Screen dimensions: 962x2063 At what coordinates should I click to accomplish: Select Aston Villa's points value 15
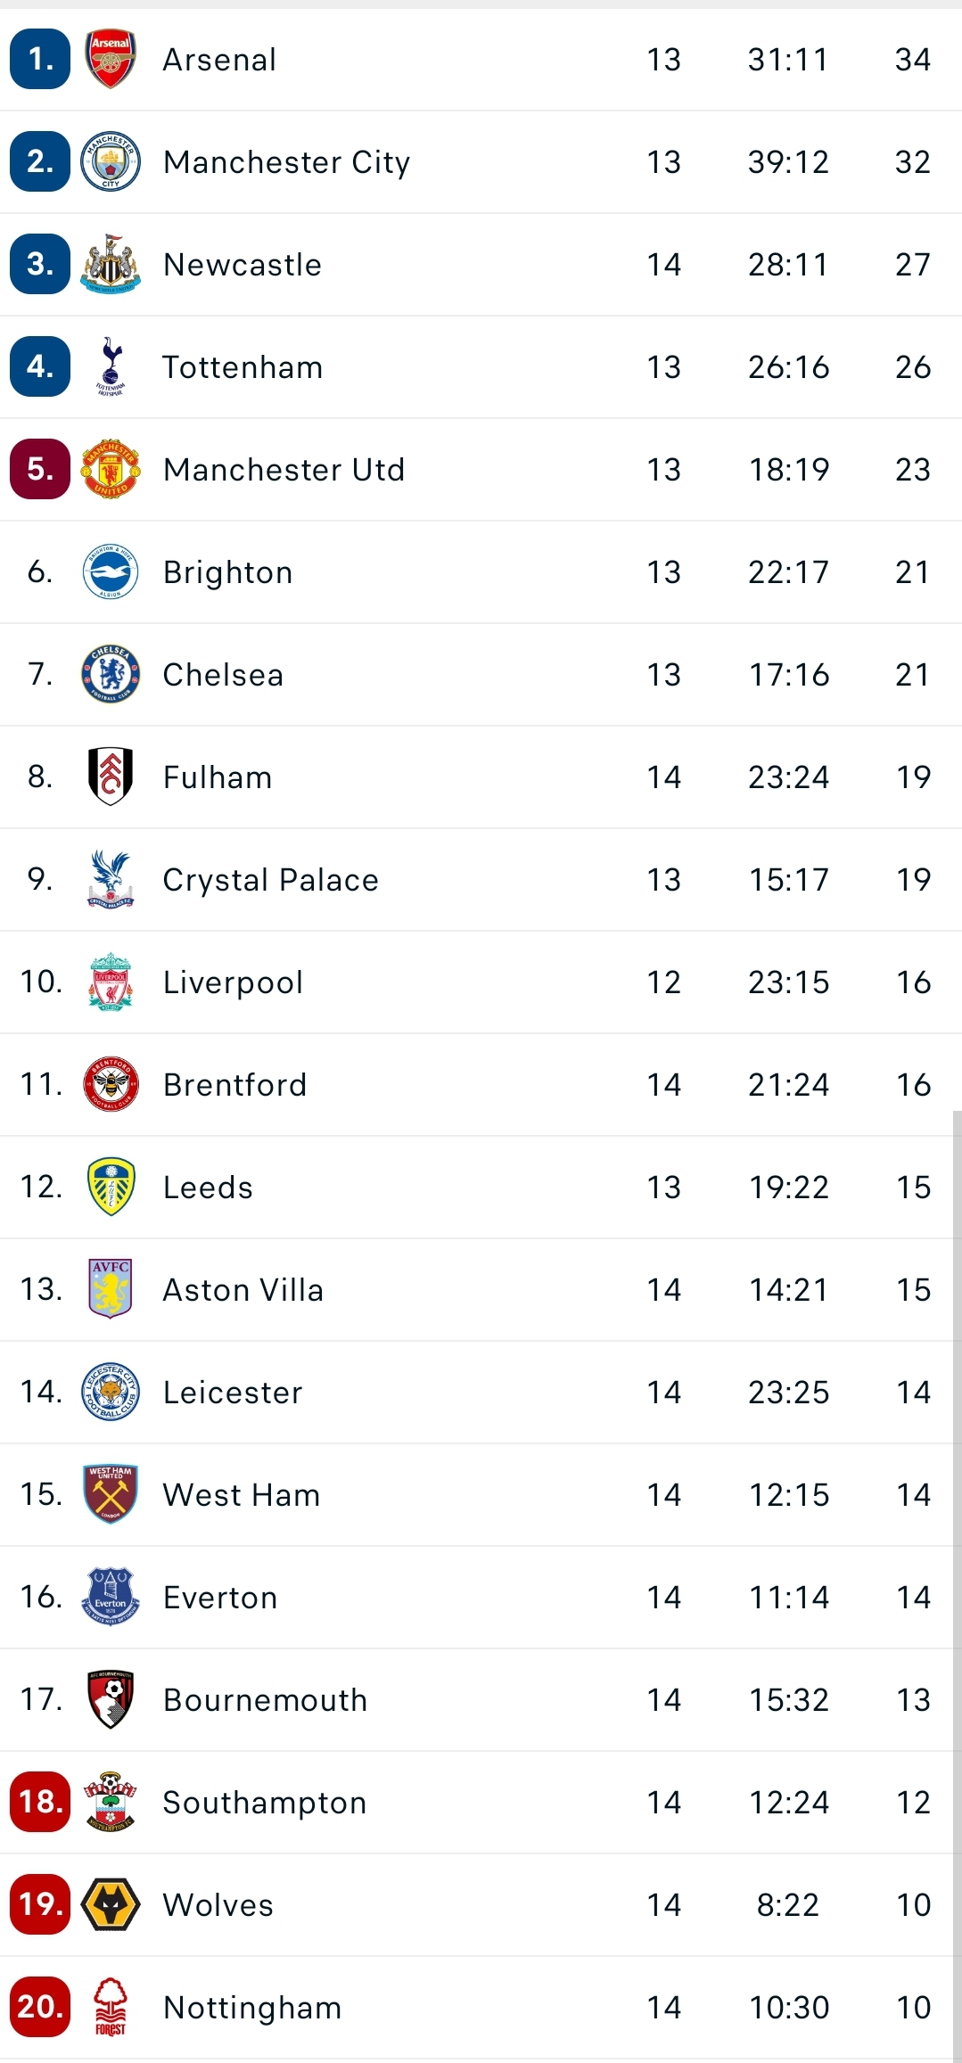[x=913, y=1289]
